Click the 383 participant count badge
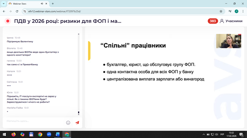 coord(212,21)
